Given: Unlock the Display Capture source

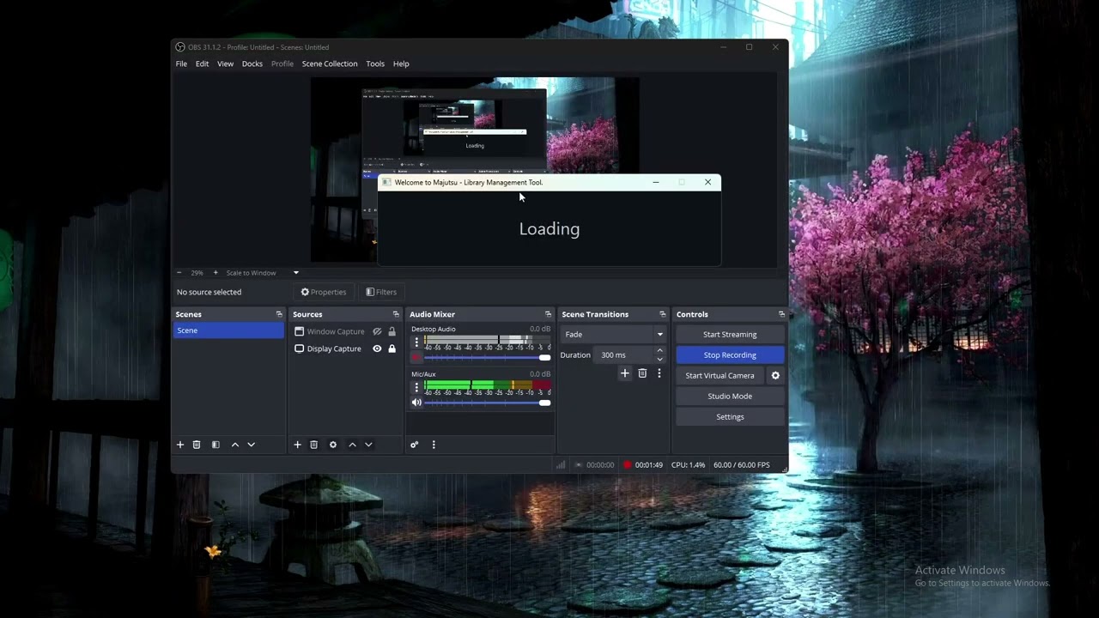Looking at the screenshot, I should click(392, 348).
